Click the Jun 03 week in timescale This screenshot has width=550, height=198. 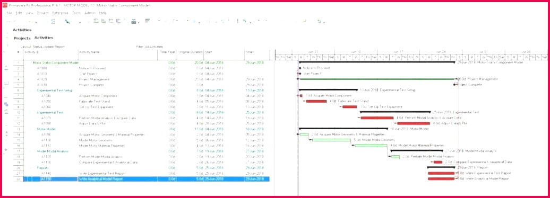click(x=313, y=52)
